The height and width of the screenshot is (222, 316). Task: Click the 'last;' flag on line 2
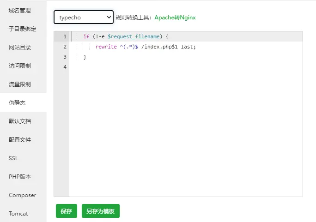[x=188, y=47]
